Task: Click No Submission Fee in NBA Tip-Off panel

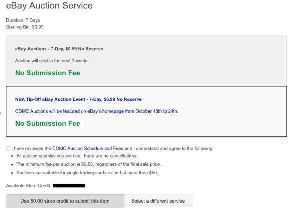Action: click(x=47, y=123)
